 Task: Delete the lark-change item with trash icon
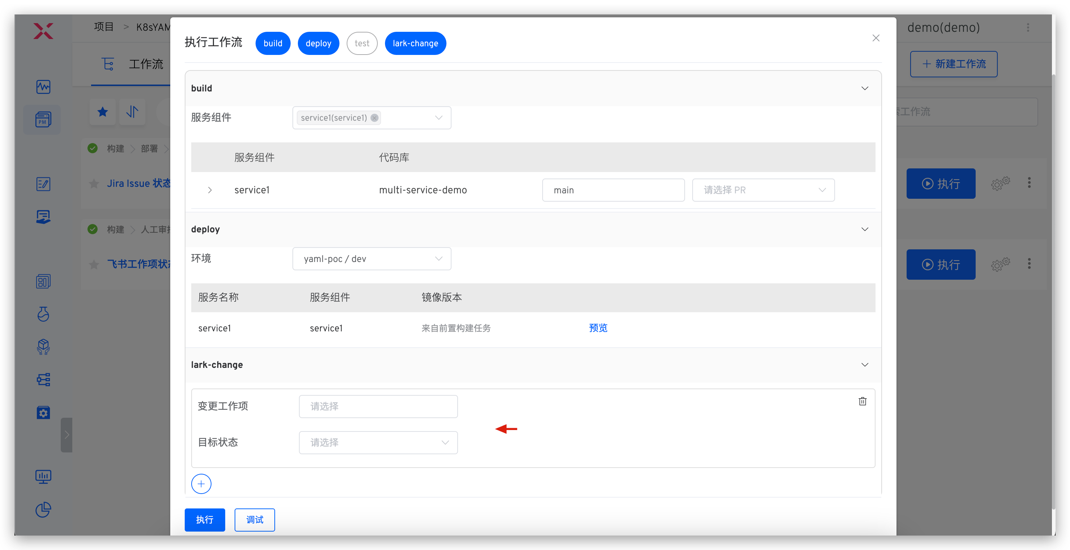point(862,401)
